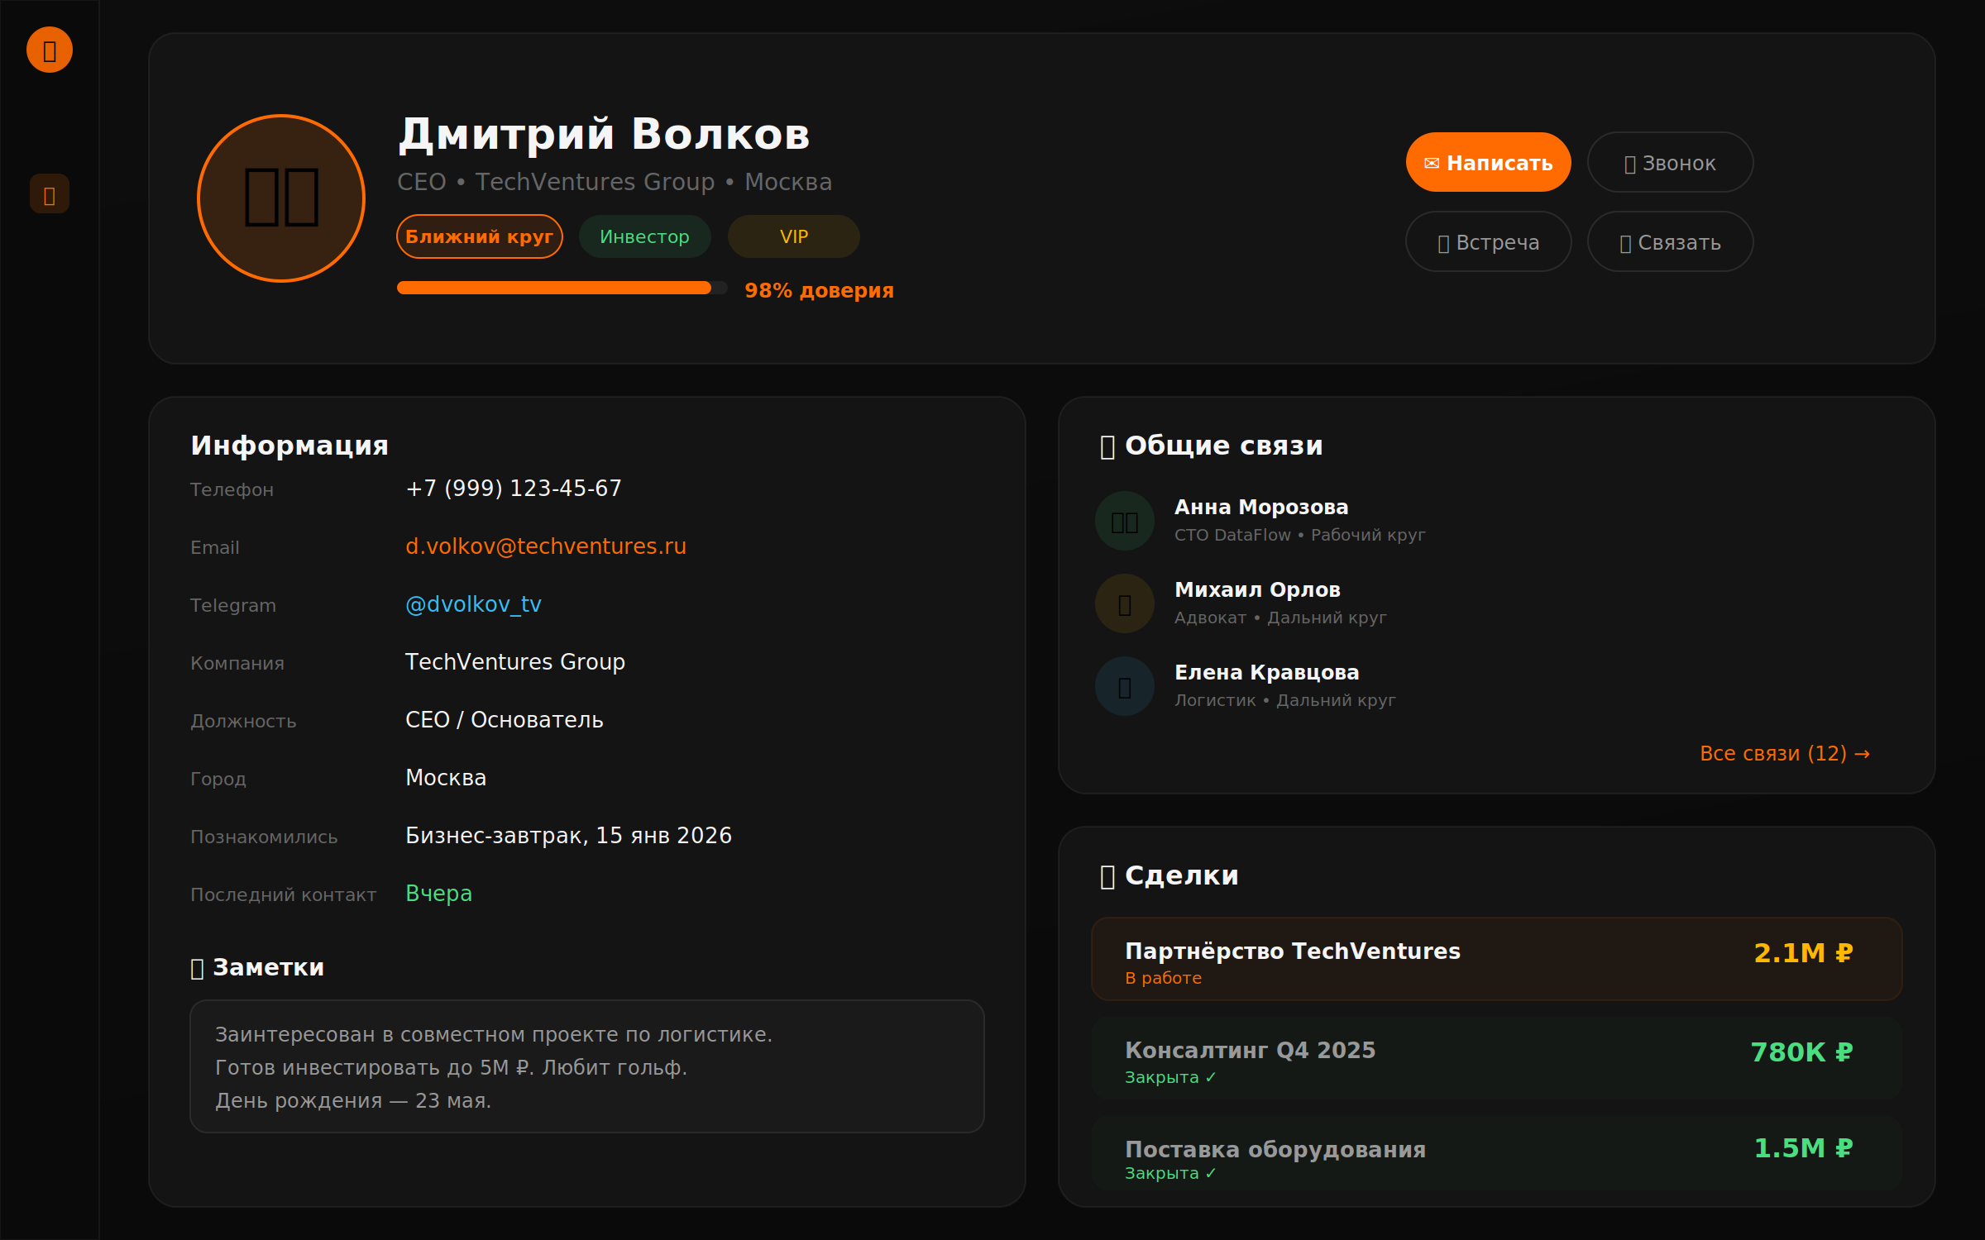Open Все связи (12) list
The height and width of the screenshot is (1240, 1985).
coord(1783,753)
